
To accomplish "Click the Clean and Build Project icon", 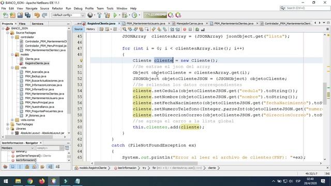I will pyautogui.click(x=107, y=15).
